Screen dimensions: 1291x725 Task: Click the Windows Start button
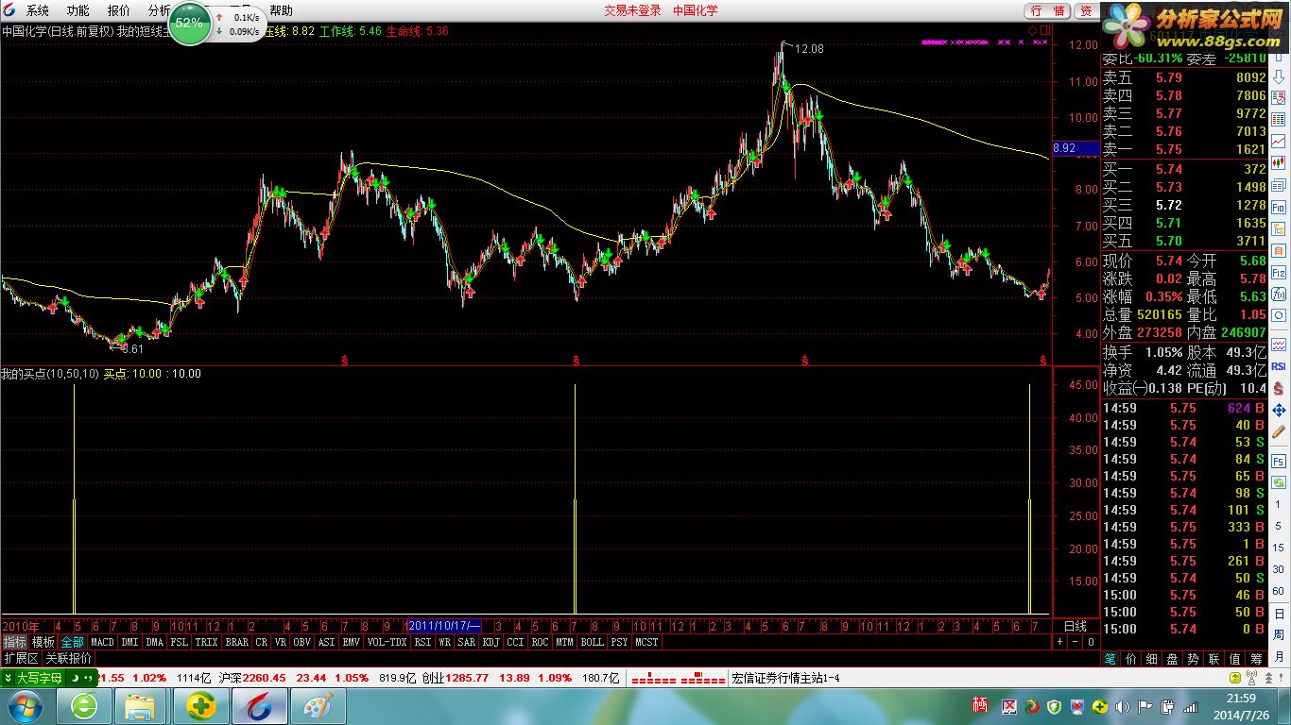(x=26, y=705)
